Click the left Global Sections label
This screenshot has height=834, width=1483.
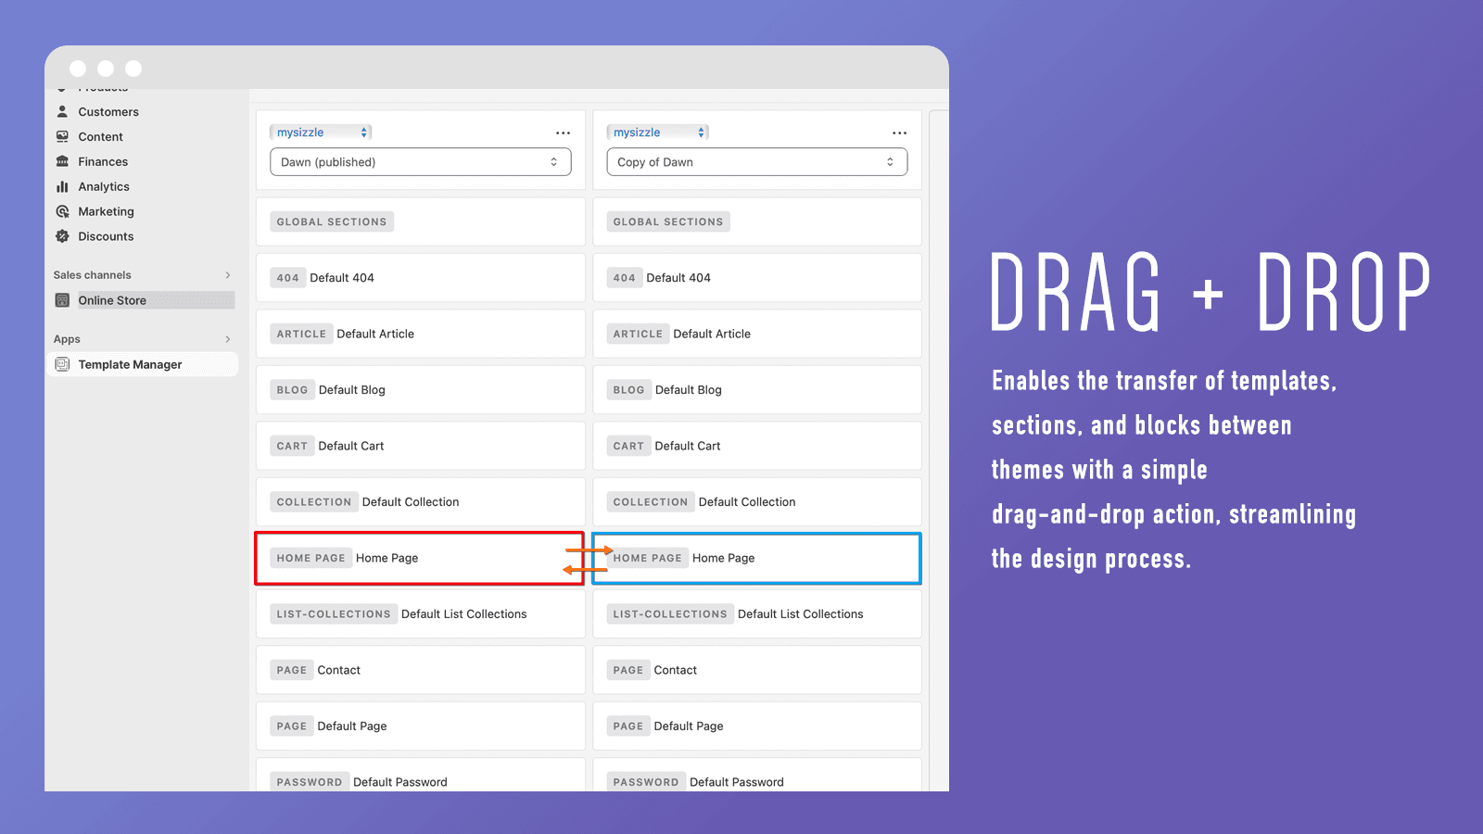click(332, 221)
